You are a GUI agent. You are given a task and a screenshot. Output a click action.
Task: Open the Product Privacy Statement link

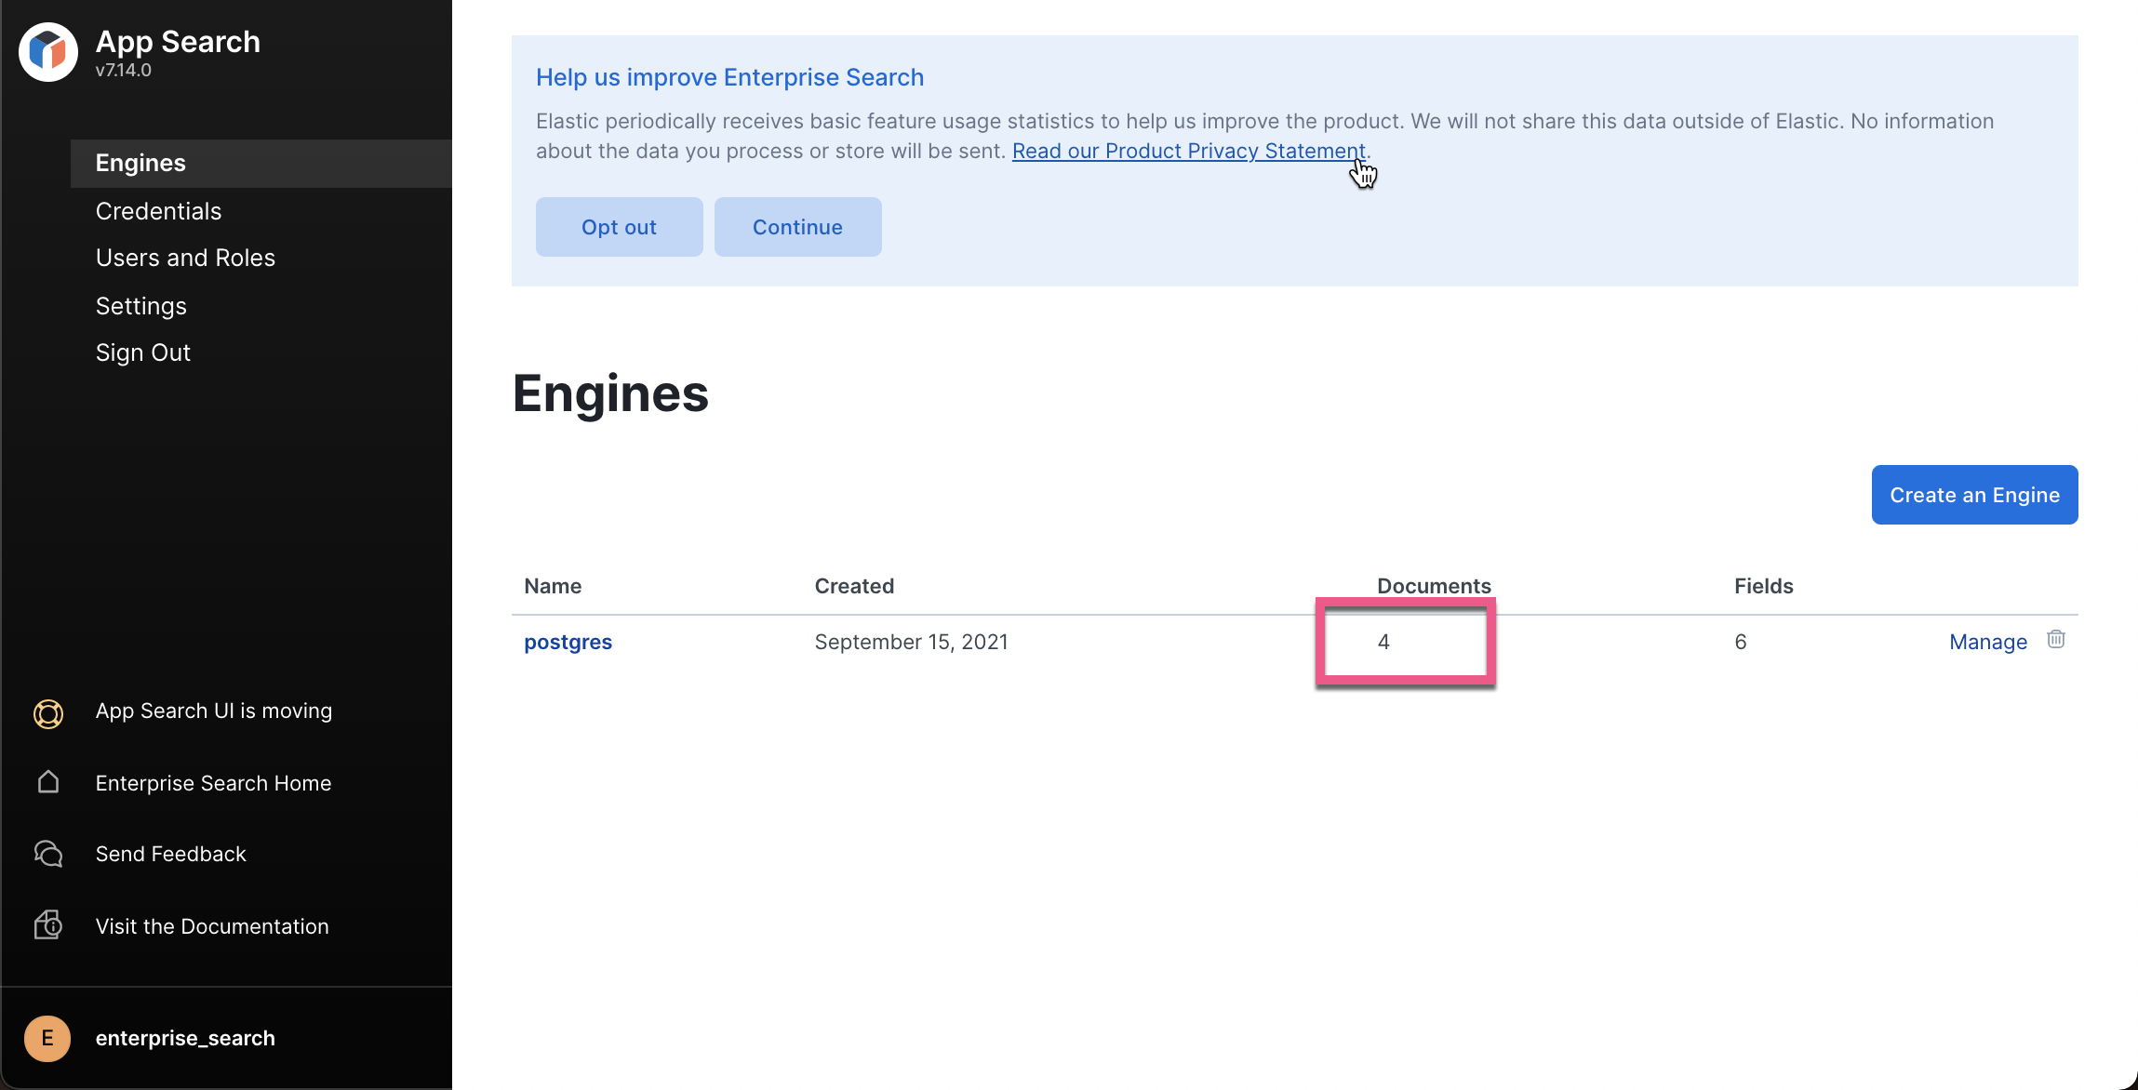point(1188,151)
